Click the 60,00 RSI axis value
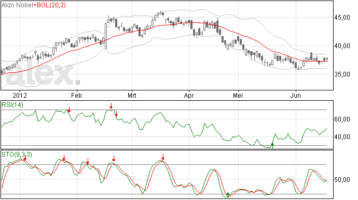 342,119
